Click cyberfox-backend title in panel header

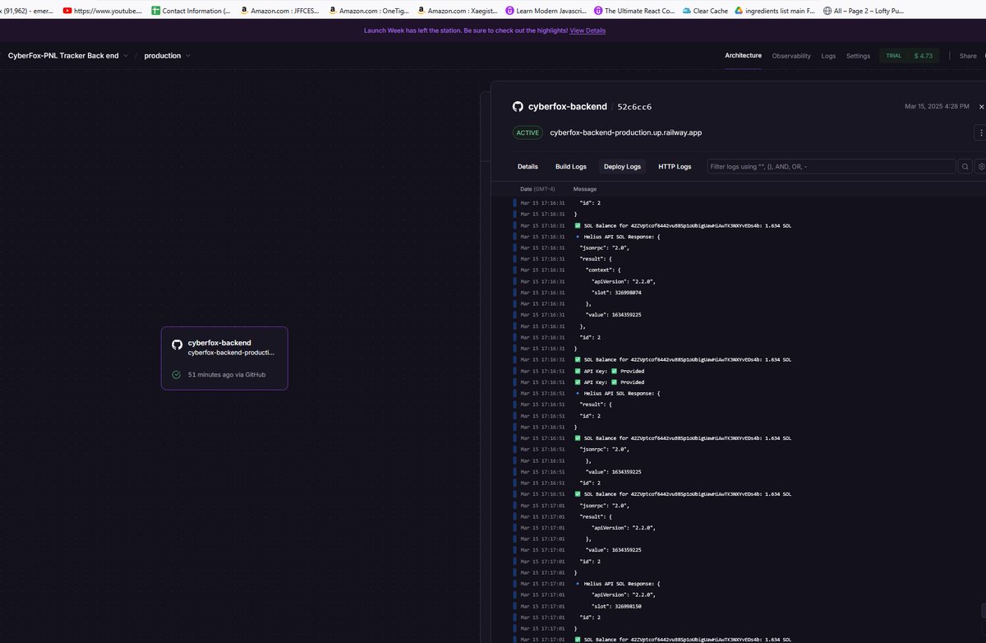(568, 107)
